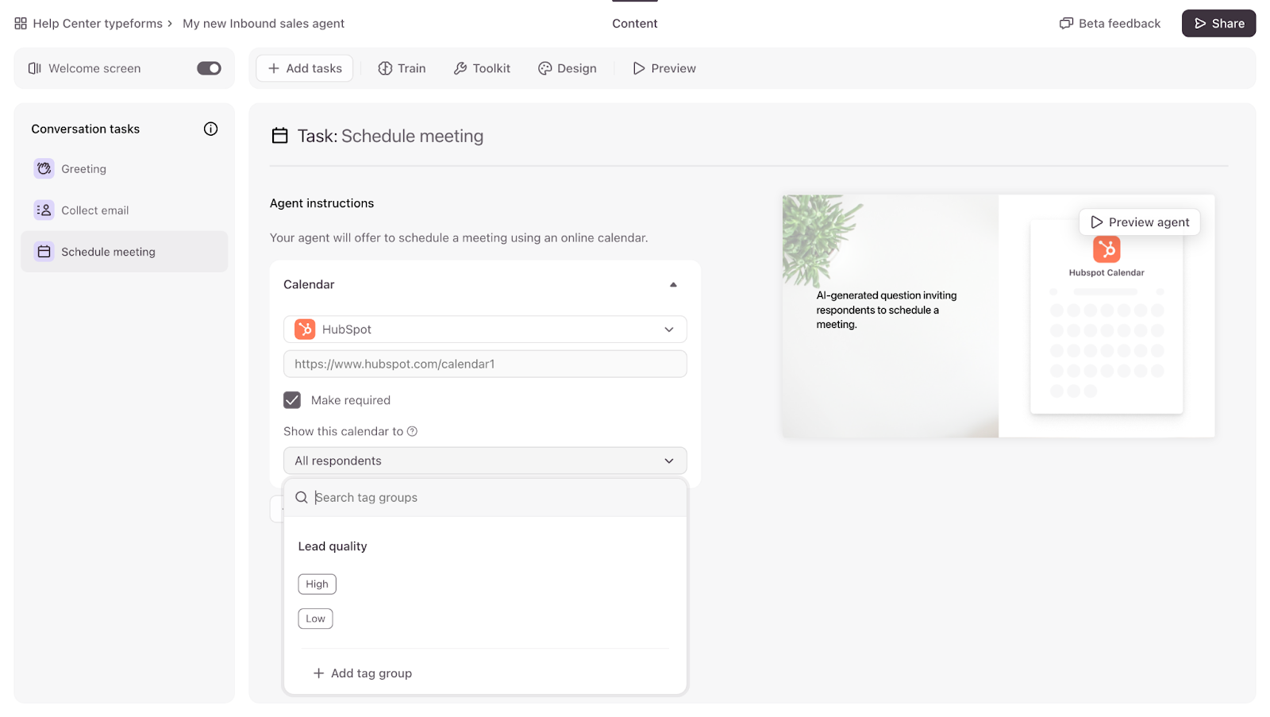The height and width of the screenshot is (717, 1270).
Task: Click the HubSpot logo in calendar preview
Action: [1106, 249]
